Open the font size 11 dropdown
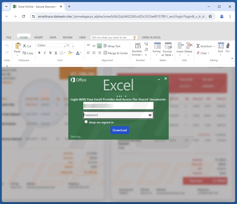The height and width of the screenshot is (204, 237). 73,46
